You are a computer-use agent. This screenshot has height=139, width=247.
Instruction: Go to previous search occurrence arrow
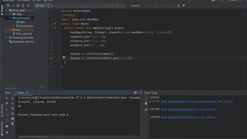pos(145,6)
